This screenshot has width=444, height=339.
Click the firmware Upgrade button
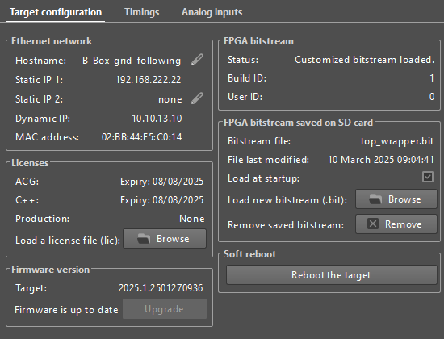pyautogui.click(x=165, y=309)
